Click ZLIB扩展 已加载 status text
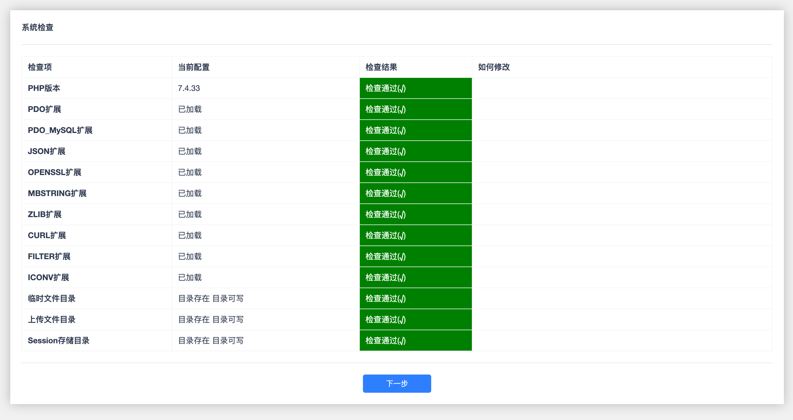Screen dimensions: 793x420 (190, 214)
